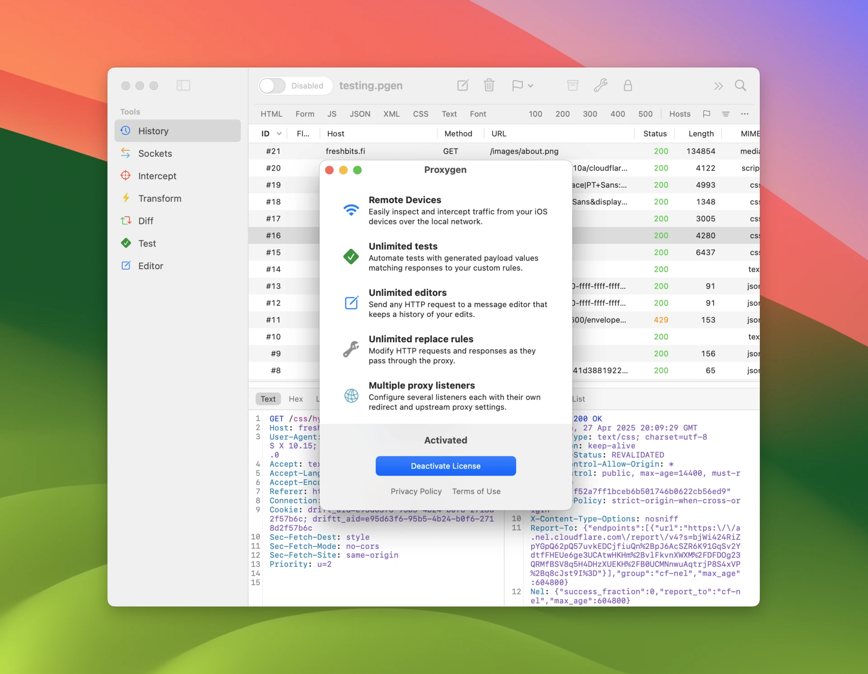Toggle the JSON content type filter
868x674 pixels.
(360, 114)
